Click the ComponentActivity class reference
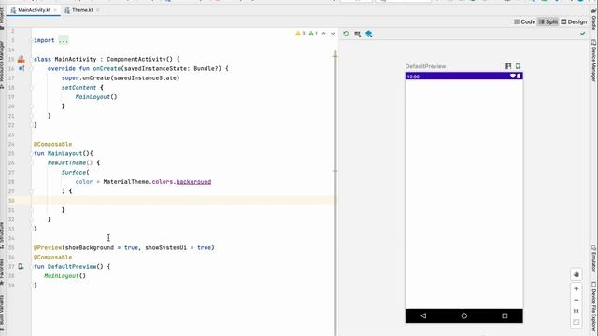The image size is (598, 336). click(x=136, y=59)
